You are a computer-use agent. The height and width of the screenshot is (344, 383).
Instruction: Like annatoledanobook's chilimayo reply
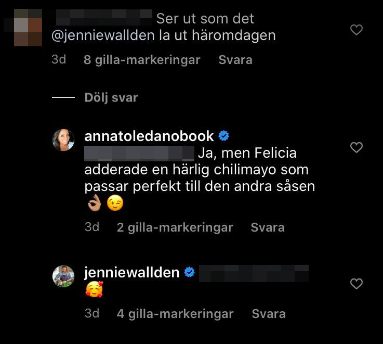(356, 147)
